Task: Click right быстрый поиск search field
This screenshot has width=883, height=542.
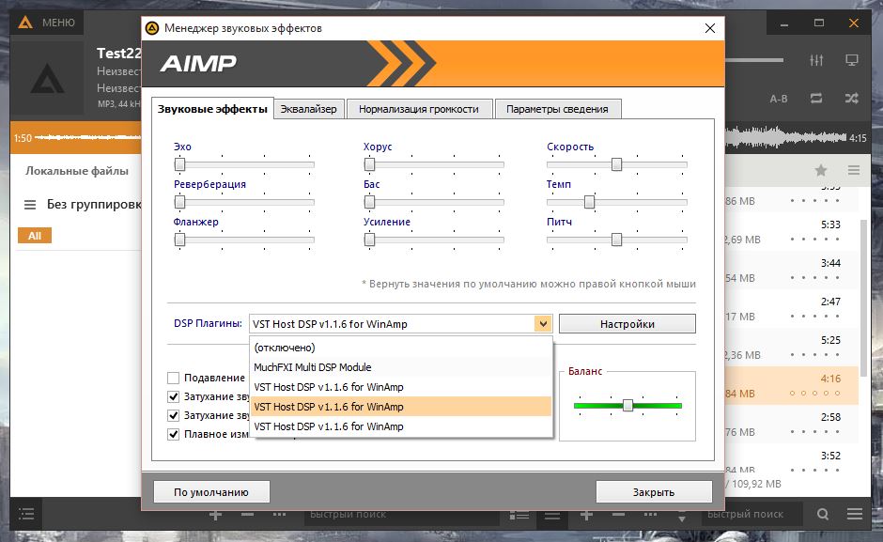Action: [x=754, y=514]
